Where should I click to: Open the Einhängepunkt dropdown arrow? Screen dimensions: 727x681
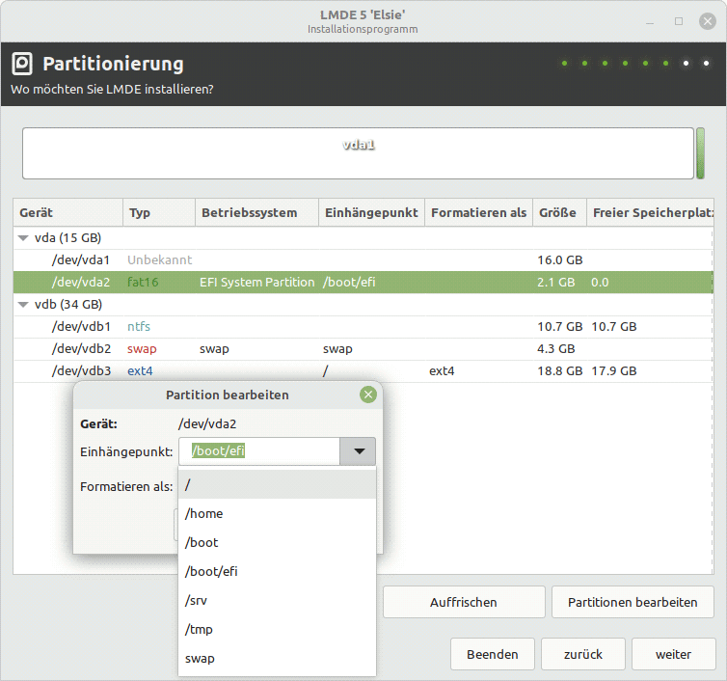(x=358, y=450)
